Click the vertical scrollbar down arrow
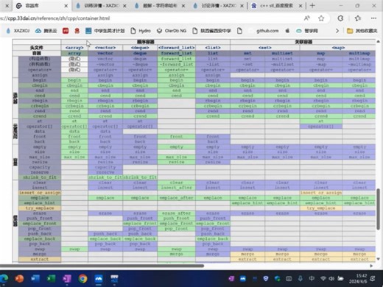This screenshot has width=383, height=287. coord(379,259)
